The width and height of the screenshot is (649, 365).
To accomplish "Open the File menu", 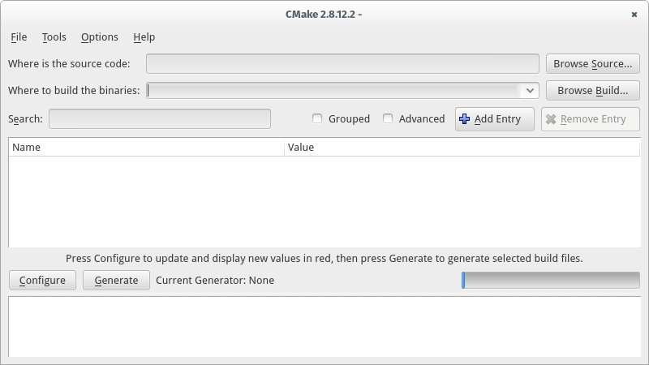I will pos(19,37).
